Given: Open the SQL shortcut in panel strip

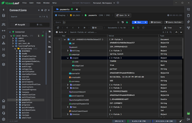Looking at the screenshot, I should (x=50, y=47).
